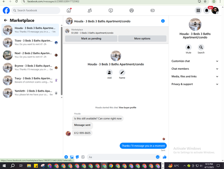Open Noel 2 Beds conversation
This screenshot has height=169, width=224.
[x=30, y=55]
